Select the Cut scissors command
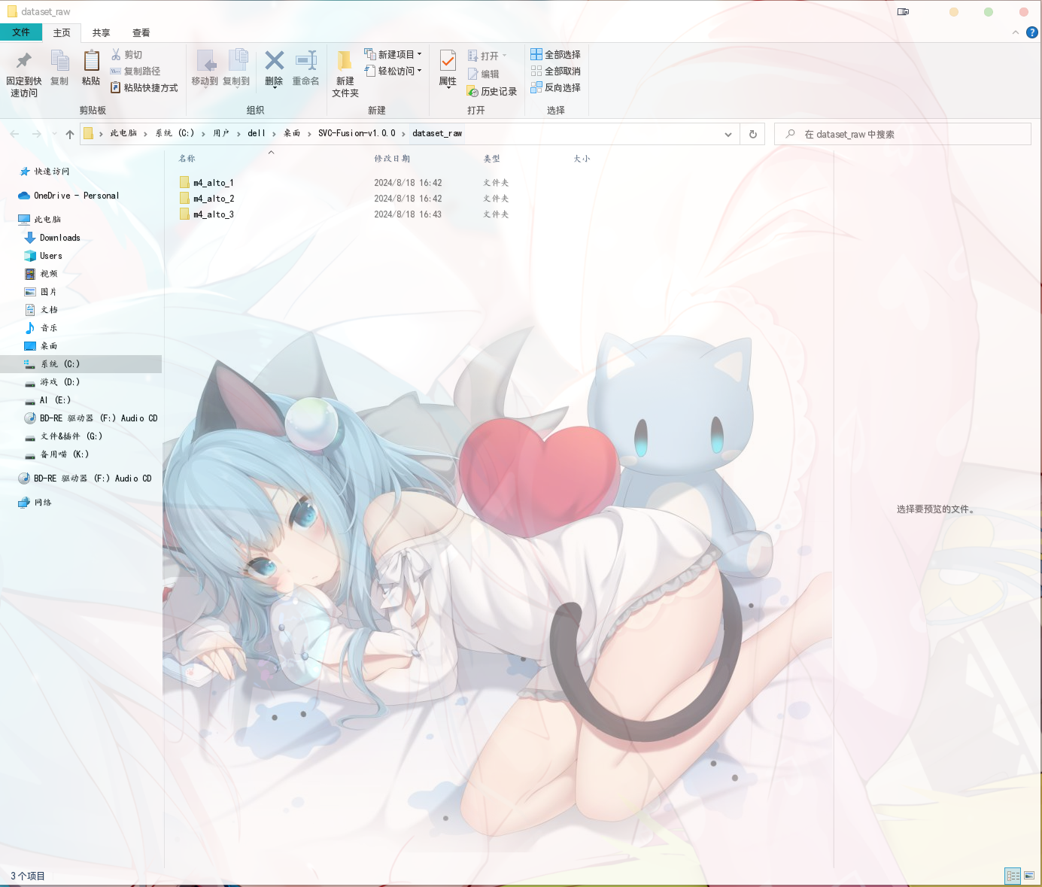 tap(126, 55)
